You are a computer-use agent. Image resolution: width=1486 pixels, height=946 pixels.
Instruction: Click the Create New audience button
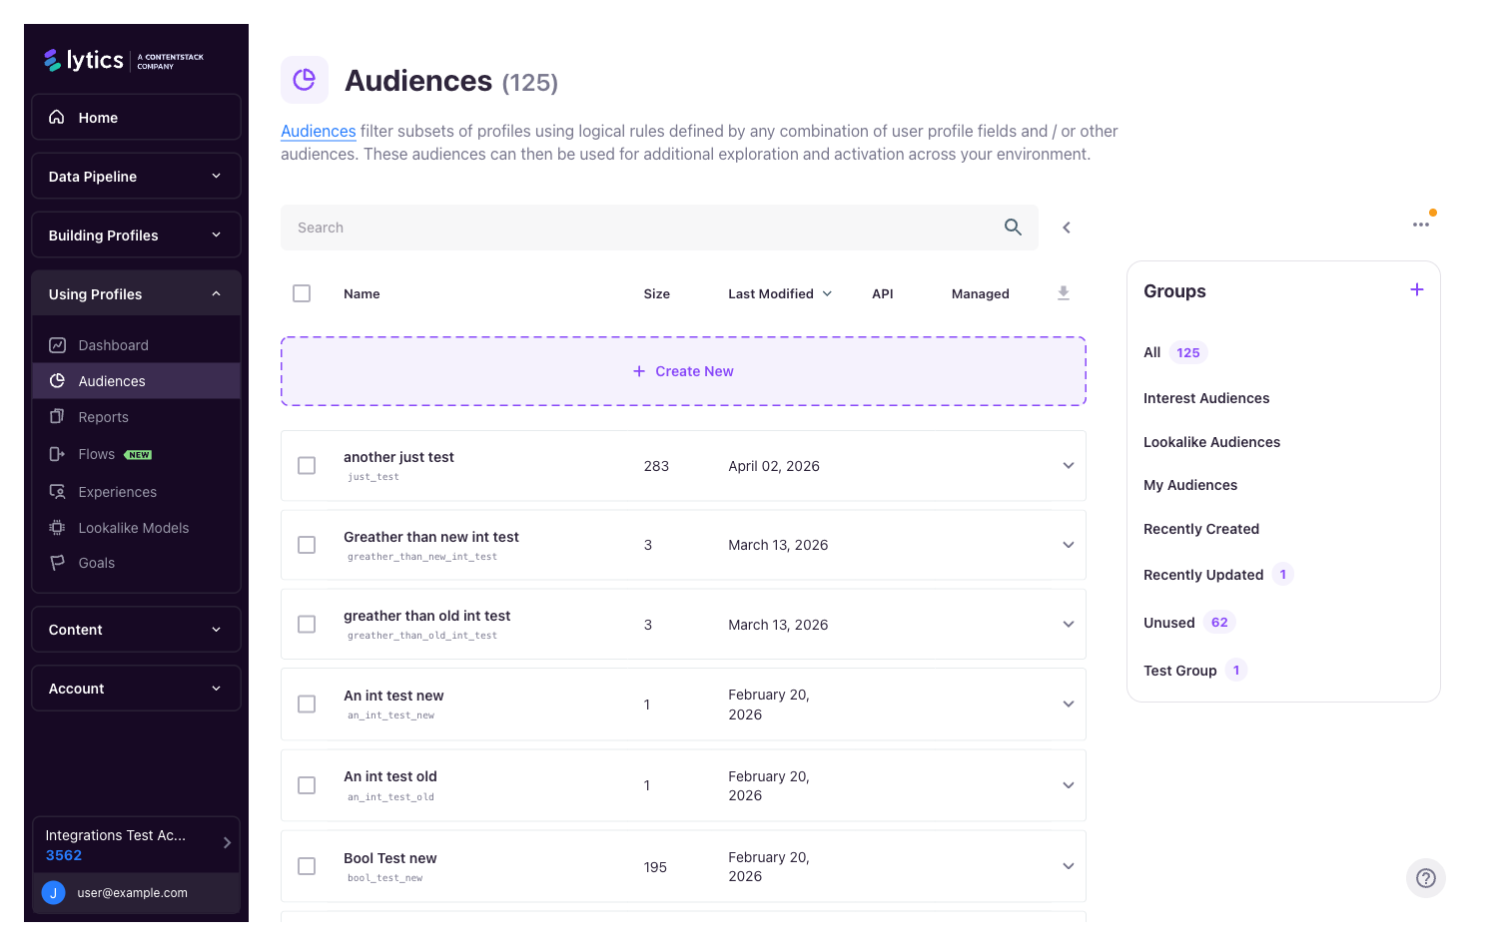pos(683,370)
